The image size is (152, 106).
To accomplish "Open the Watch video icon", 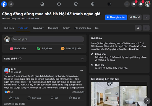I will pos(59,4).
